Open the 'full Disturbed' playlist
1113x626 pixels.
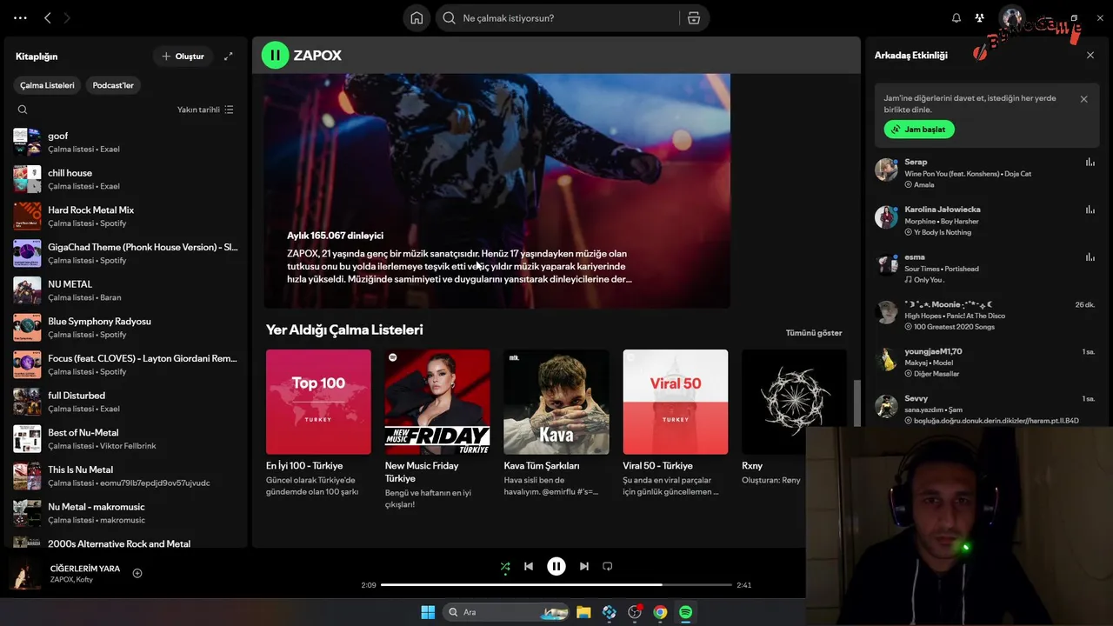click(x=127, y=402)
